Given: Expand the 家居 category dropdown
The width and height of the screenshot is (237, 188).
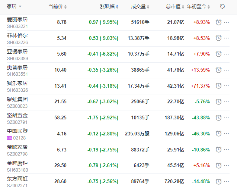Looking at the screenshot, I should click(20, 7).
